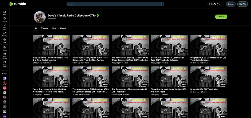Click the Featured sidebar heading
The width and height of the screenshot is (251, 118).
(x=5, y=74)
